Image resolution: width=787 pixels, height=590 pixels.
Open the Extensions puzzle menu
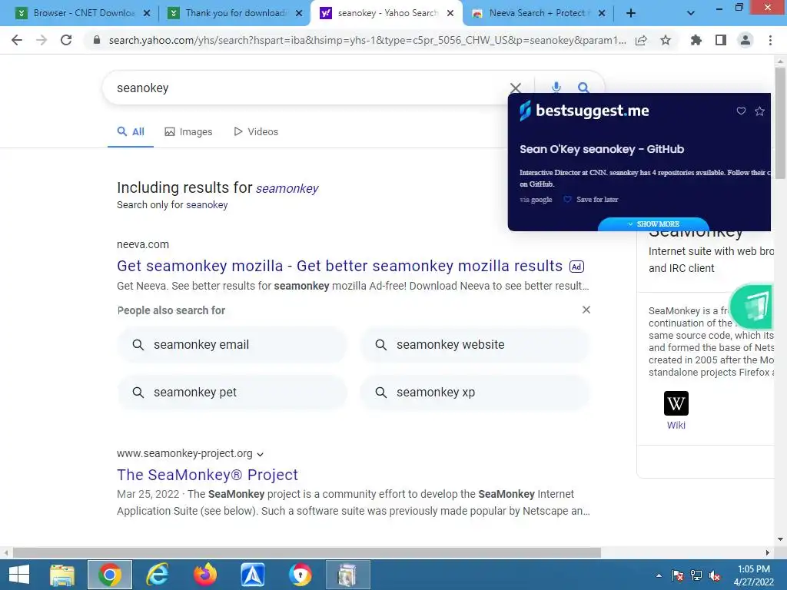coord(696,40)
